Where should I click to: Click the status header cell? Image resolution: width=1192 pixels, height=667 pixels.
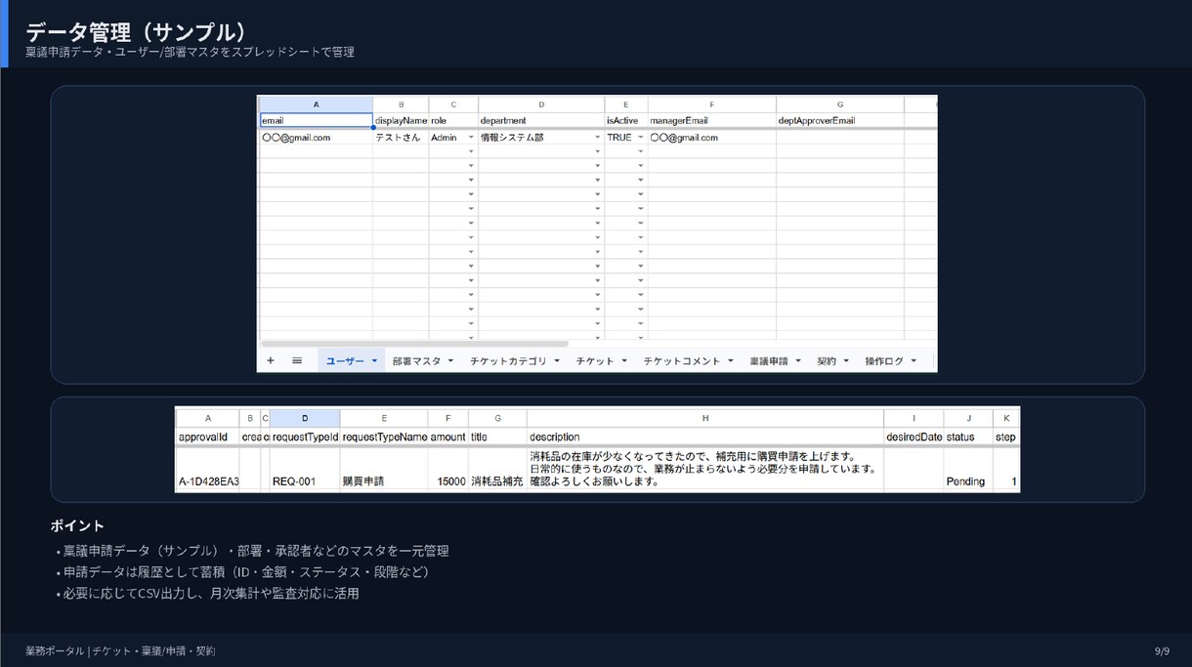[968, 438]
